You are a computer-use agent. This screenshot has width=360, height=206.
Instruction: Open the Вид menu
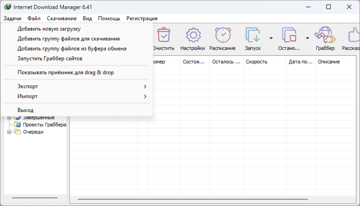87,18
